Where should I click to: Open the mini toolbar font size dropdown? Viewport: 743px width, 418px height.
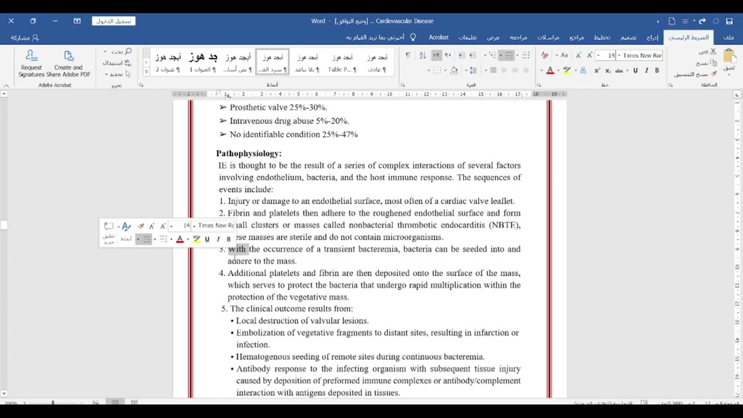pyautogui.click(x=172, y=226)
